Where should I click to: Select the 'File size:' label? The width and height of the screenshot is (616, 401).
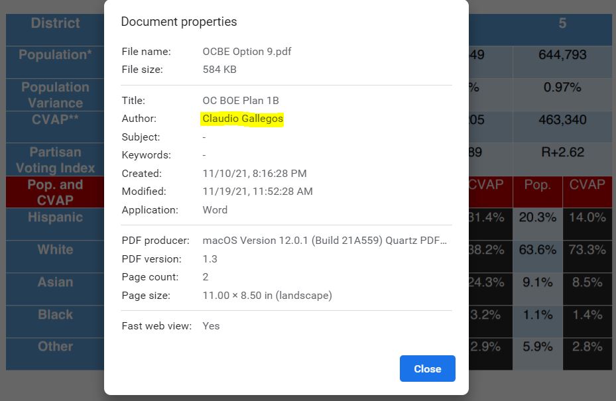[x=142, y=70]
